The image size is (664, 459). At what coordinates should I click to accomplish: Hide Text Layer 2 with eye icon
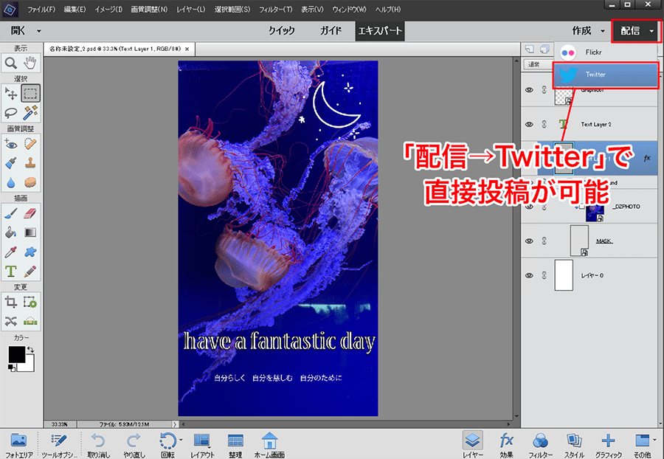click(x=529, y=125)
